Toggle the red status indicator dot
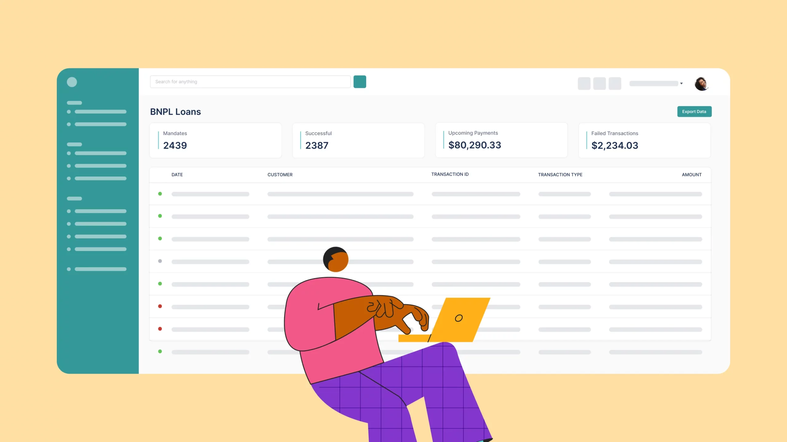The width and height of the screenshot is (787, 442). [160, 307]
